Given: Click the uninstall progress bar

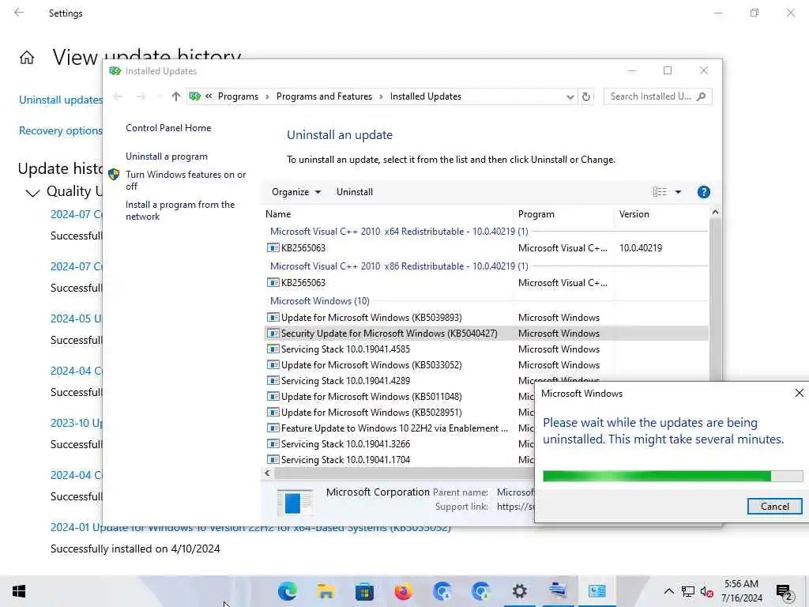Looking at the screenshot, I should click(x=673, y=476).
